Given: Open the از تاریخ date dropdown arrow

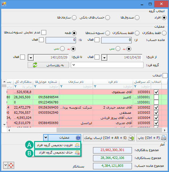Looking at the screenshot, I should (104, 57).
